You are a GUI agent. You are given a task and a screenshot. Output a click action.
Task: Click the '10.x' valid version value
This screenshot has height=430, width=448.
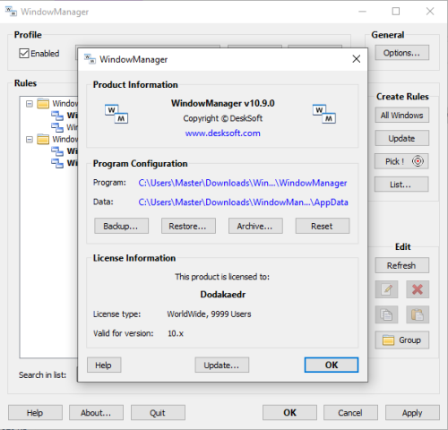pyautogui.click(x=176, y=333)
